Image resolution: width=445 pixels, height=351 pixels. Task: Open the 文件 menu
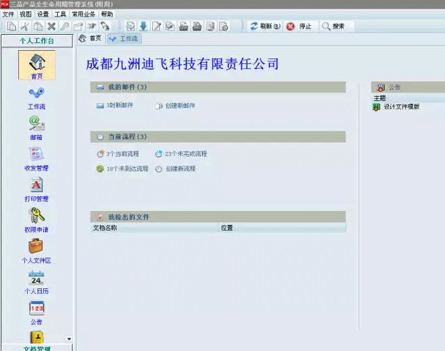pos(8,14)
